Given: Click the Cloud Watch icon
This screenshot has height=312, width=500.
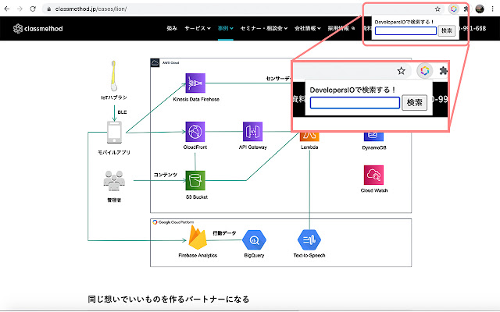Looking at the screenshot, I should tap(373, 175).
